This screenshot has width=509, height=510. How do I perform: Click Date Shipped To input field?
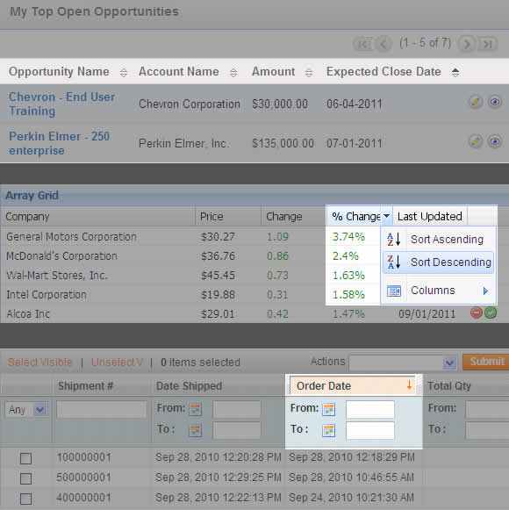coord(237,431)
